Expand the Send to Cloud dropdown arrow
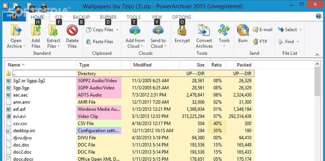Image resolution: width=325 pixels, height=161 pixels. click(x=165, y=46)
